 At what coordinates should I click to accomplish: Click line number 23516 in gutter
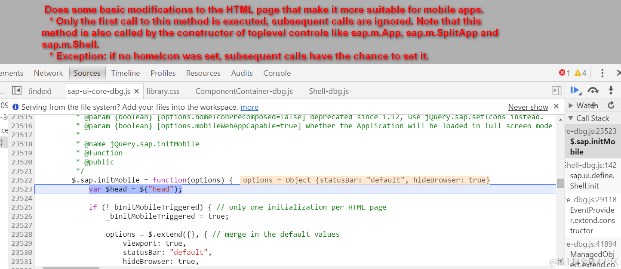tap(22, 126)
